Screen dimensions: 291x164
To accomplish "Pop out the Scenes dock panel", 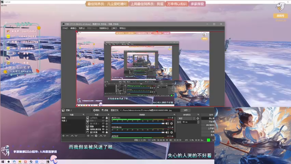I will 83,115.
